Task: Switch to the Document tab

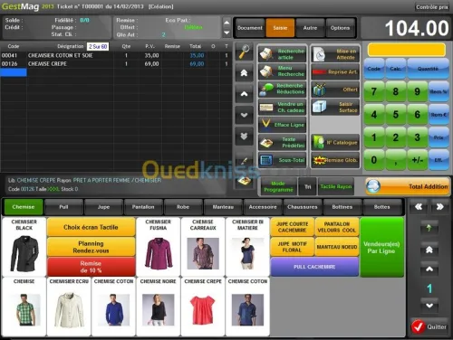Action: point(250,28)
